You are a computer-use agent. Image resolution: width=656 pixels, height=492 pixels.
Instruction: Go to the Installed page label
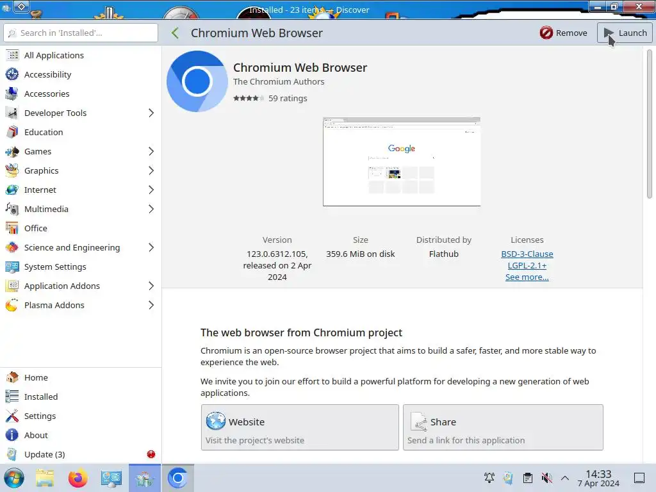click(41, 397)
